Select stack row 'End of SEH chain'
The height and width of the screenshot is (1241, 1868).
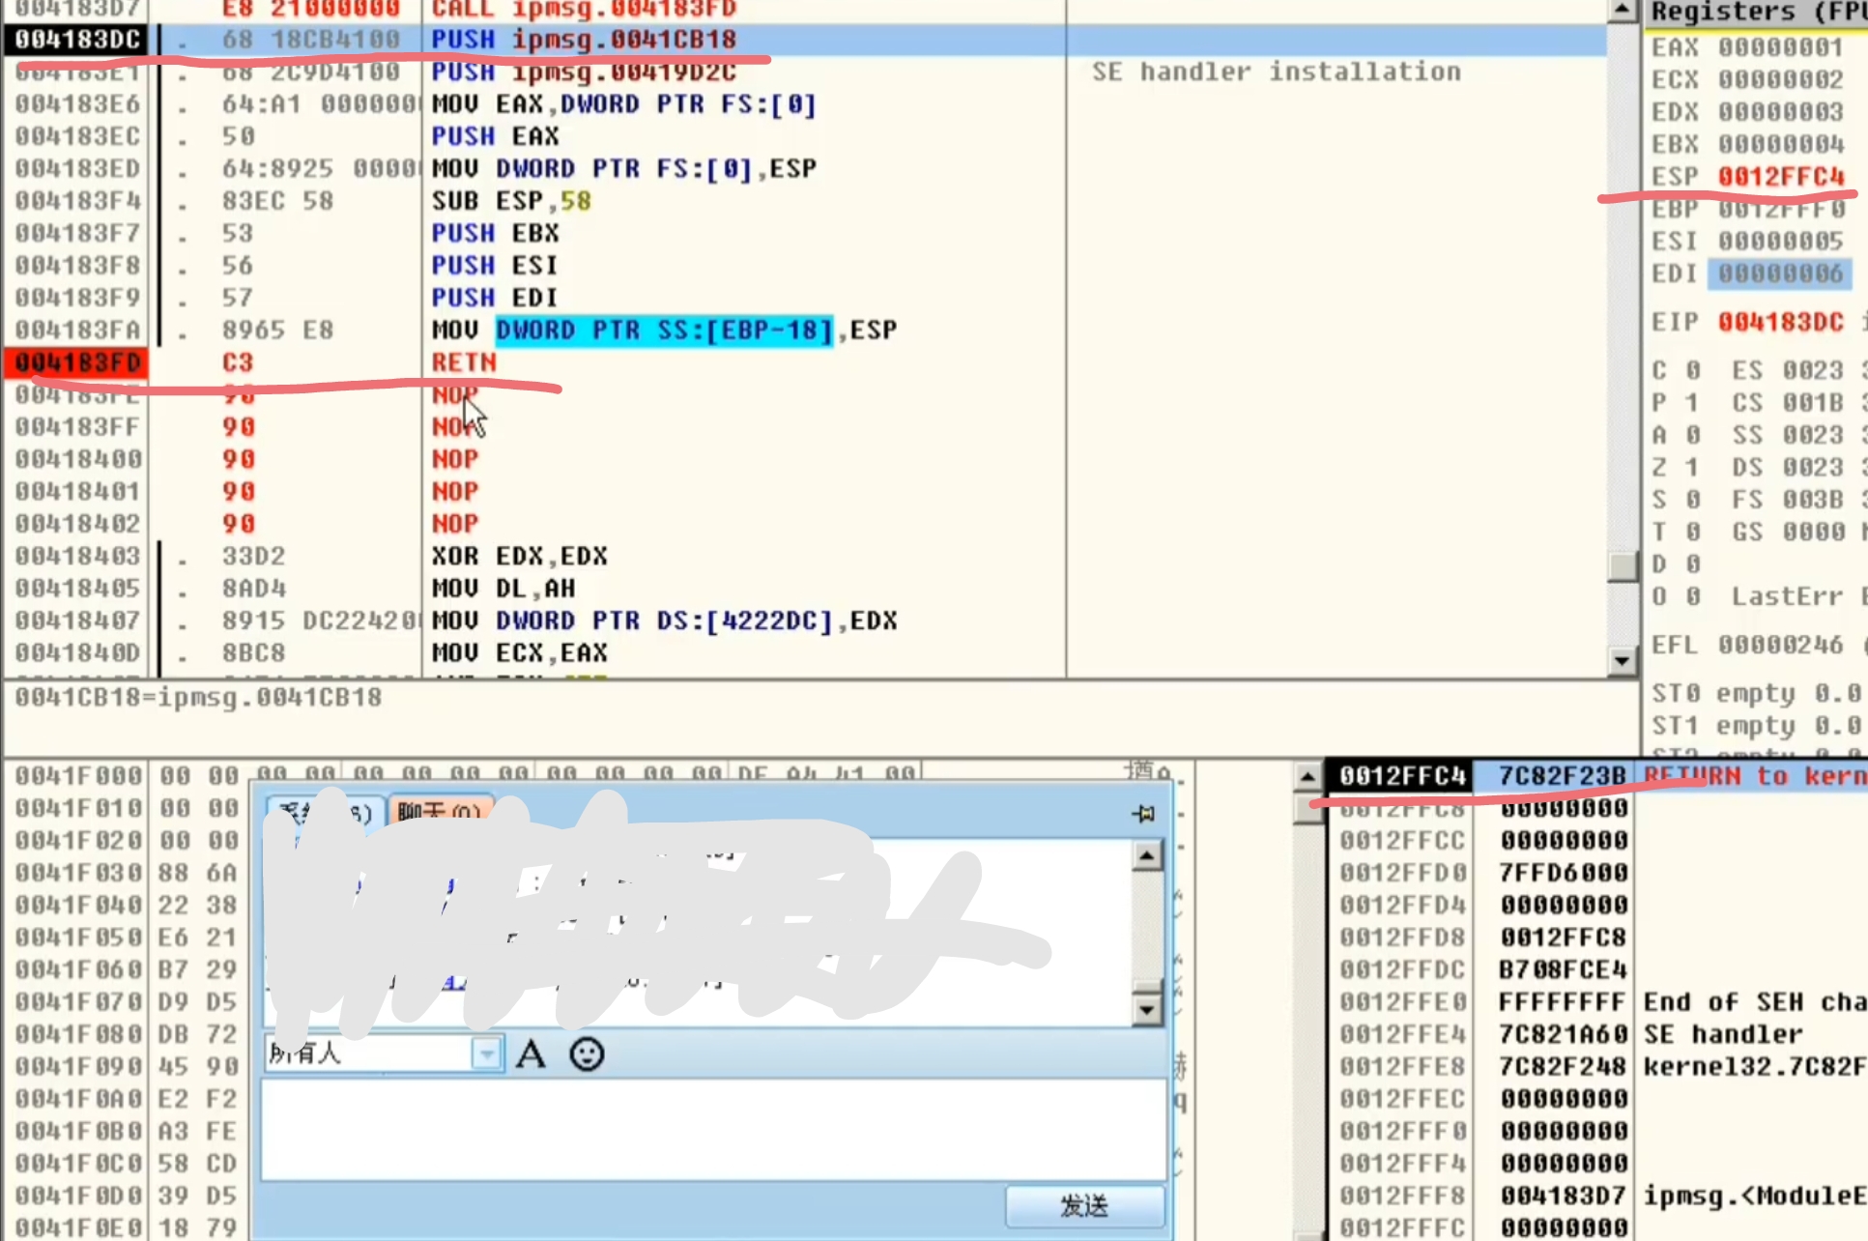(x=1600, y=1002)
